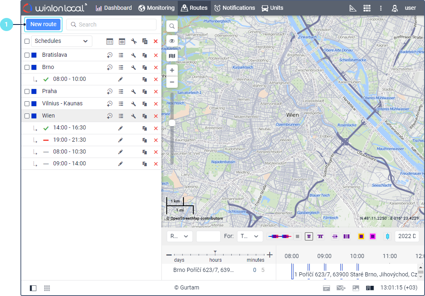Expand the 'For:' dropdown in timeline toolbar
425x296 pixels.
click(250, 236)
